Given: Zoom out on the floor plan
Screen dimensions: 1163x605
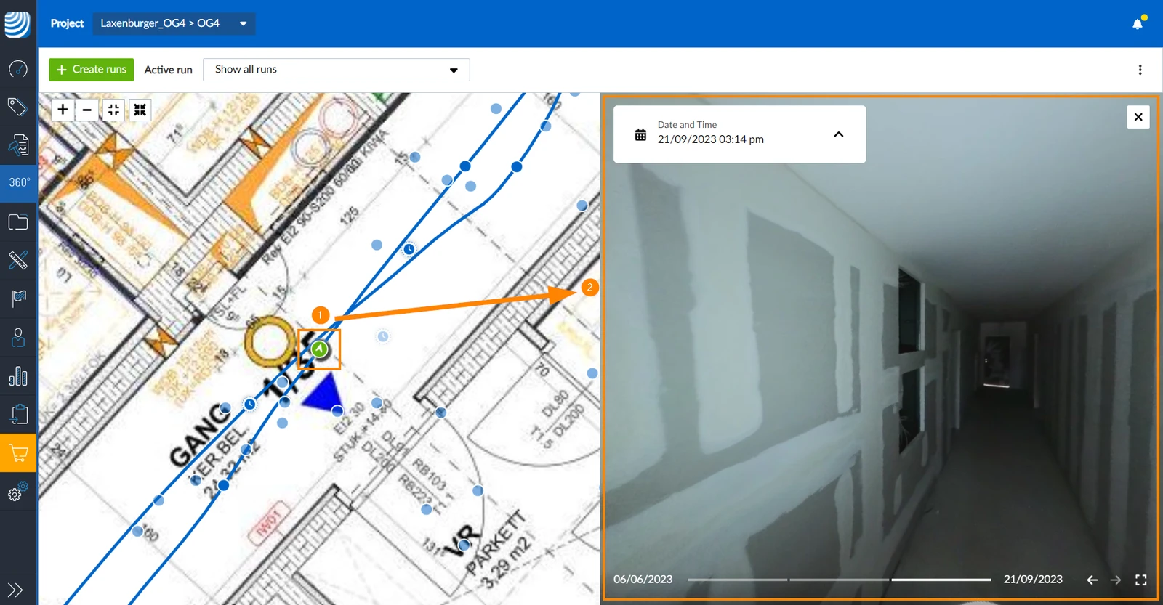Looking at the screenshot, I should [87, 110].
